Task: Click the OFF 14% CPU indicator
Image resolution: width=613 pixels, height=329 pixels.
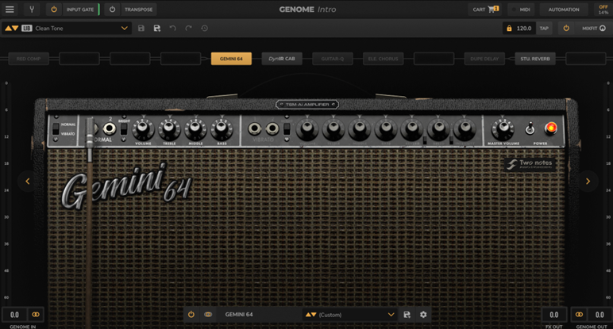Action: pos(603,10)
